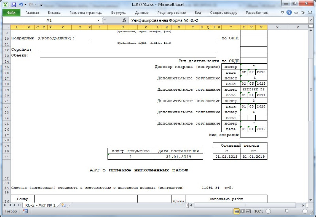316x217 pixels.
Task: Select column T header
Action: coord(231,27)
